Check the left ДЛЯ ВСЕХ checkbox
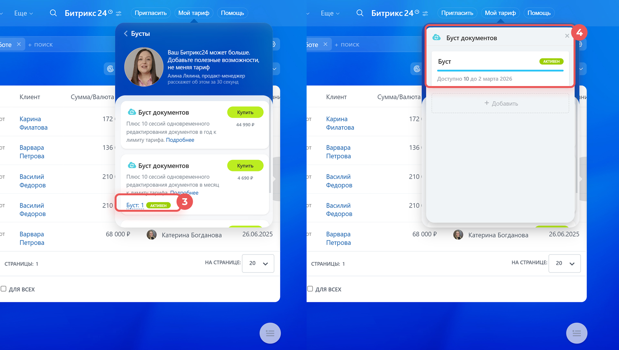Viewport: 619px width, 350px height. pos(4,289)
